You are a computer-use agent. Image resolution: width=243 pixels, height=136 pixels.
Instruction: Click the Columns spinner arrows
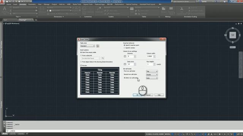pyautogui.click(x=135, y=56)
